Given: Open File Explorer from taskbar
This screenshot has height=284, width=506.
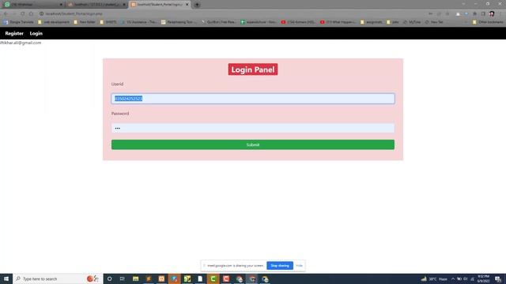Looking at the screenshot, I should [x=135, y=278].
